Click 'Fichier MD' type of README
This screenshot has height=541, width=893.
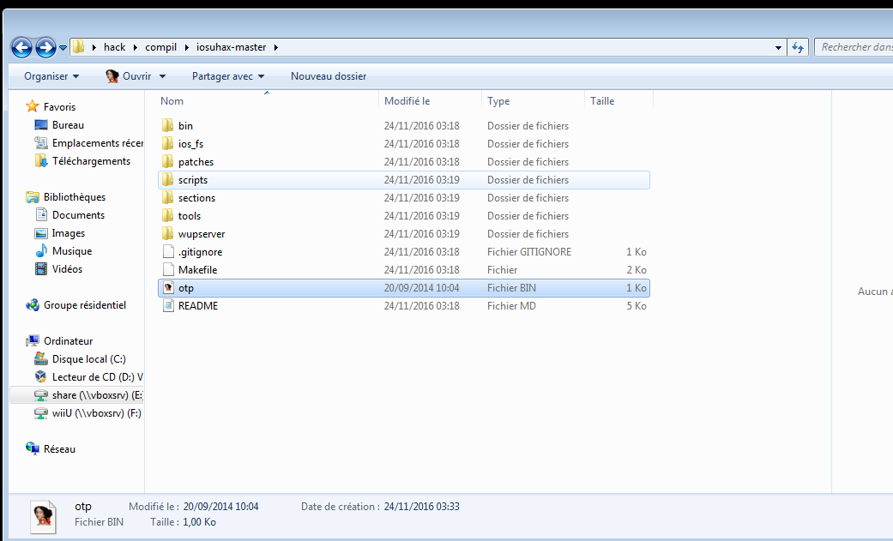click(x=511, y=306)
